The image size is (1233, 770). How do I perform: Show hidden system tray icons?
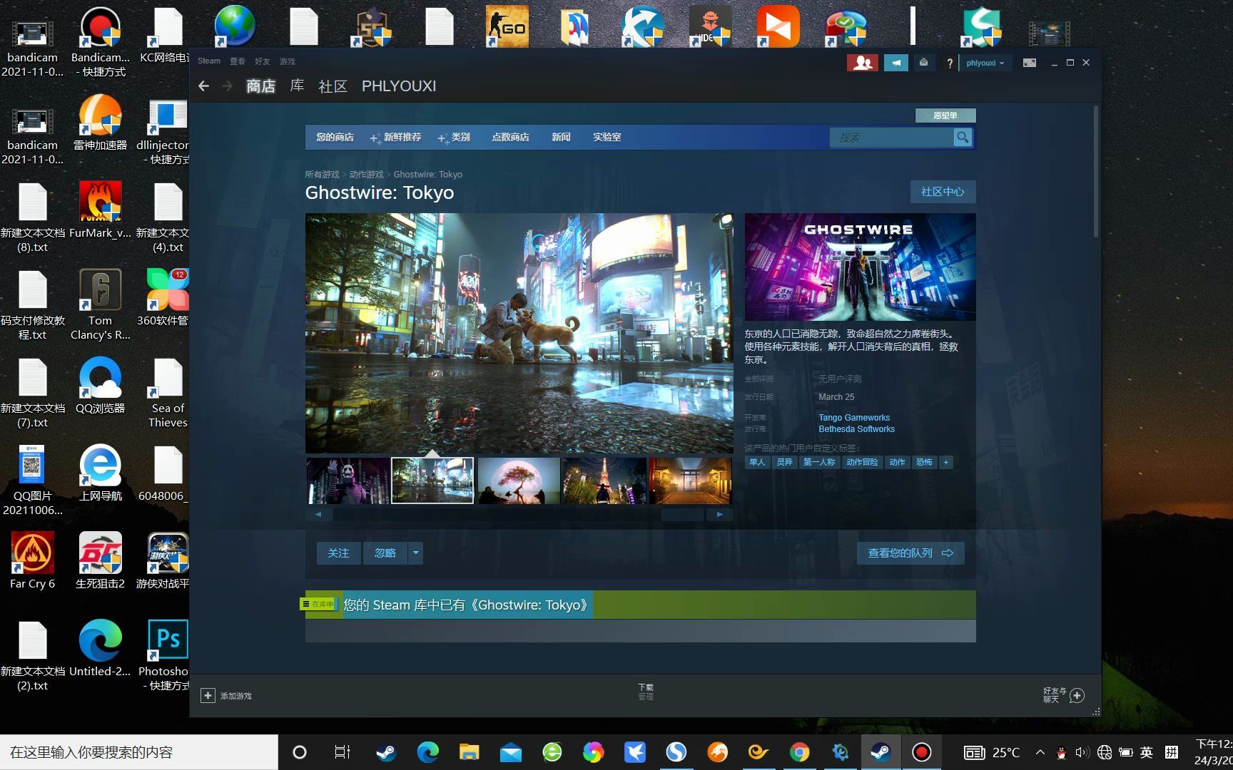[1040, 752]
